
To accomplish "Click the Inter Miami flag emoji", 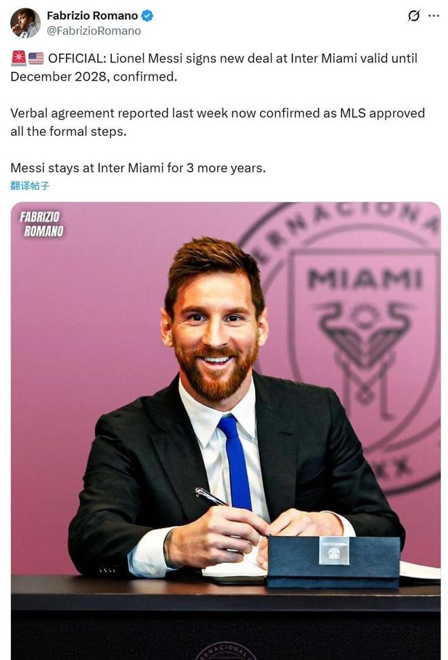I will tap(18, 59).
